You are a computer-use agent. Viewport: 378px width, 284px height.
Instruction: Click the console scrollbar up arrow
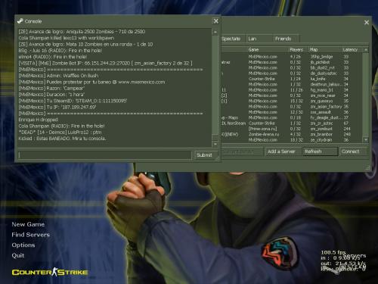click(215, 33)
